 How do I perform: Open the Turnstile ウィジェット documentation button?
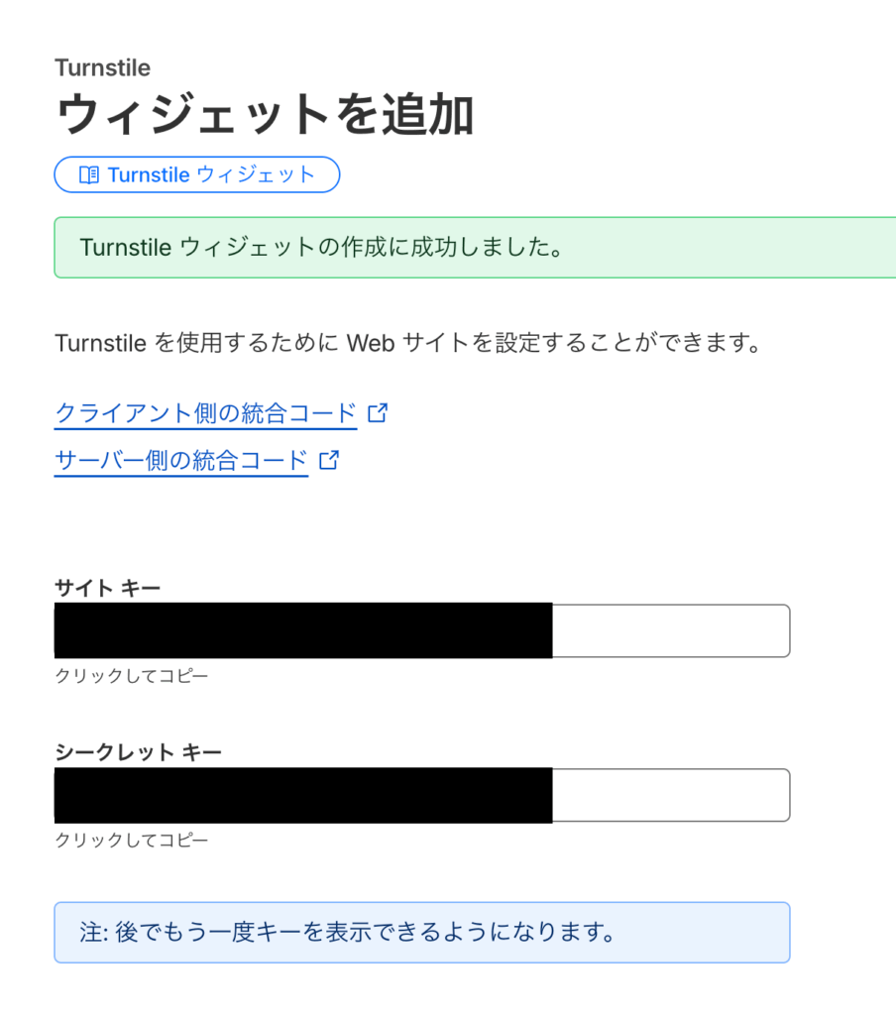(x=197, y=174)
